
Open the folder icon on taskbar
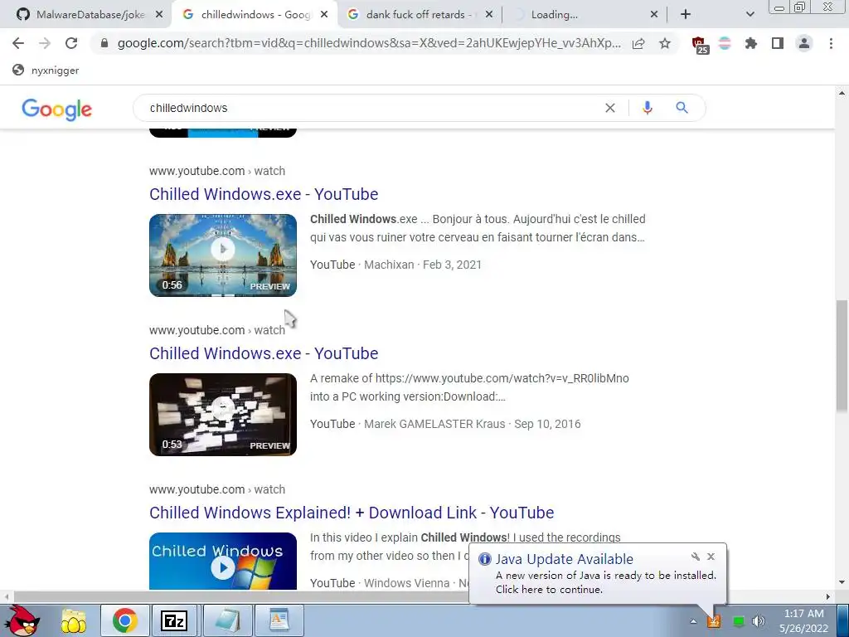[74, 620]
